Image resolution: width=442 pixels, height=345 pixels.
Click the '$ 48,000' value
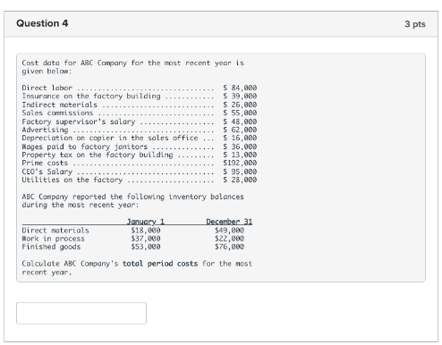[240, 122]
